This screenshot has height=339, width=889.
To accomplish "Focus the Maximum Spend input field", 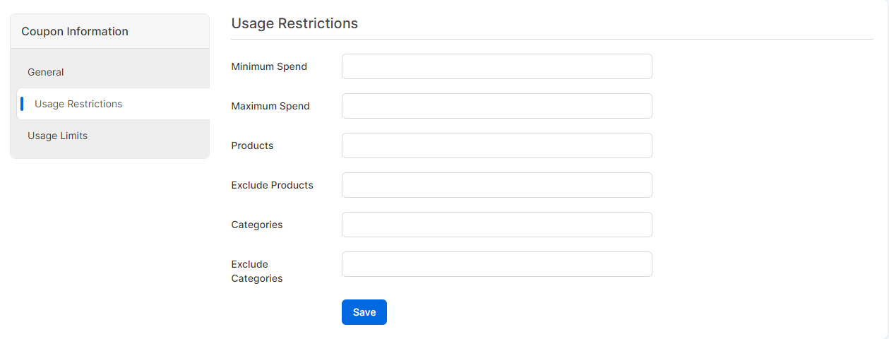I will (497, 106).
